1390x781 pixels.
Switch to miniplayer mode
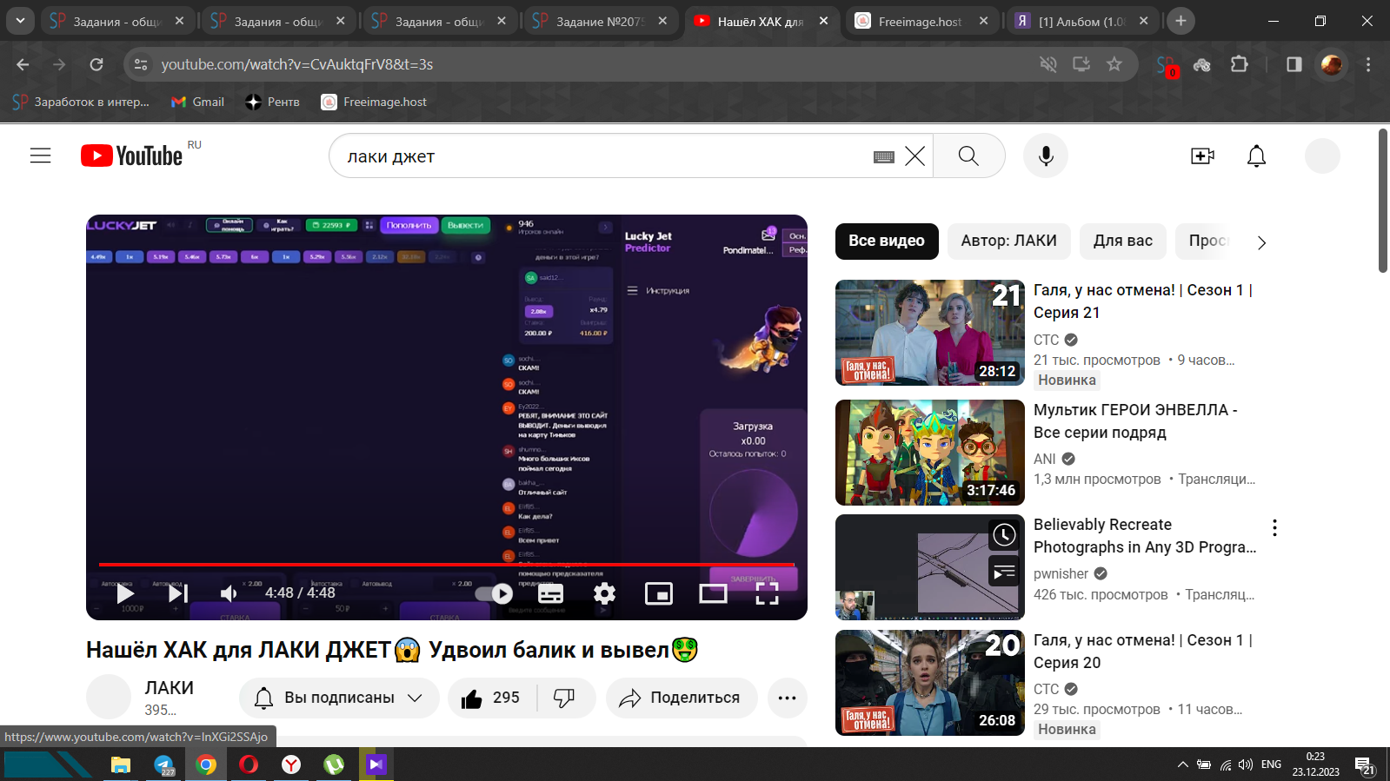[658, 593]
